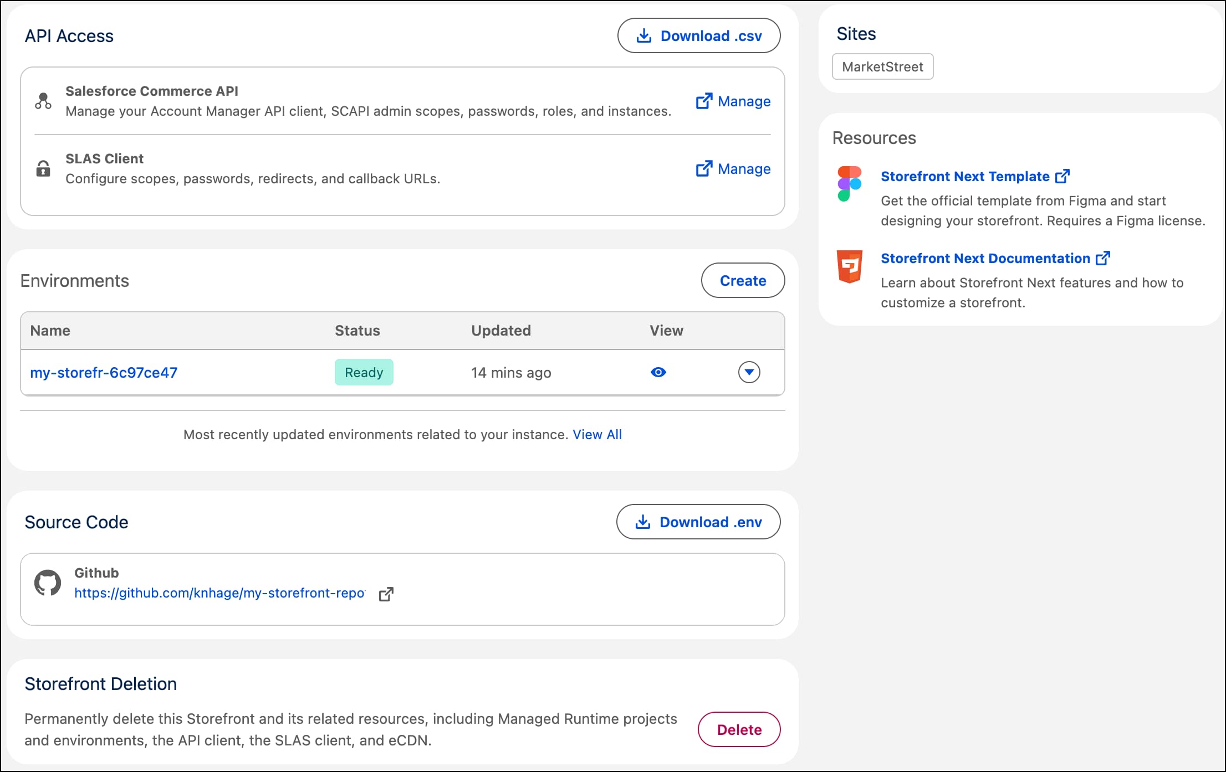The width and height of the screenshot is (1226, 772).
Task: Open Manage link for Salesforce Commerce API
Action: [733, 101]
